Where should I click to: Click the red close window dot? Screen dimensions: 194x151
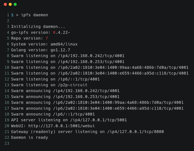click(5, 5)
